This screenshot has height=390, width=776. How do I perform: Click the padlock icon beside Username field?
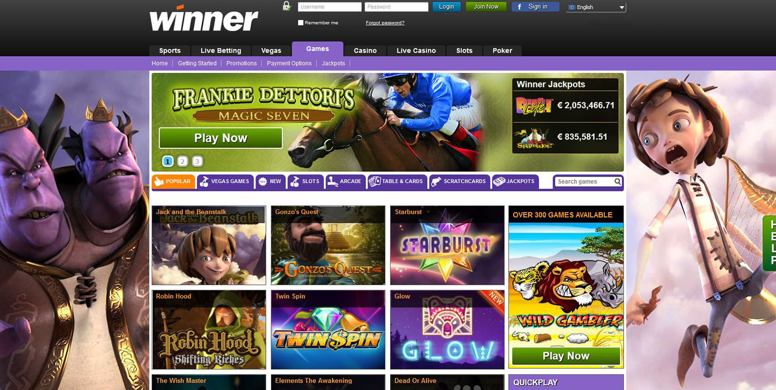(x=287, y=6)
